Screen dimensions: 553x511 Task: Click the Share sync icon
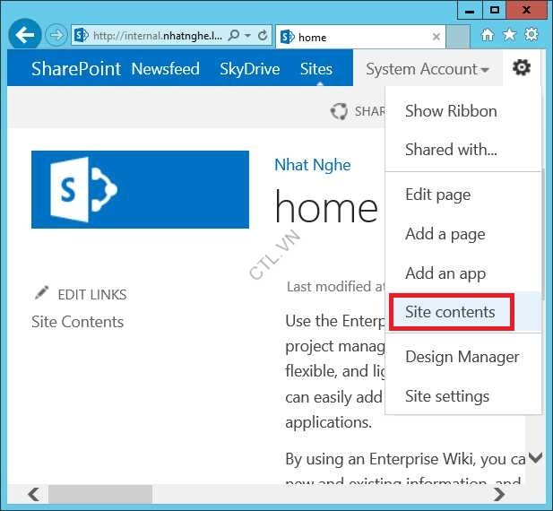339,111
